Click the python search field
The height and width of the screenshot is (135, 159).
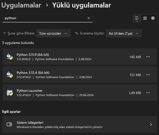(47, 18)
